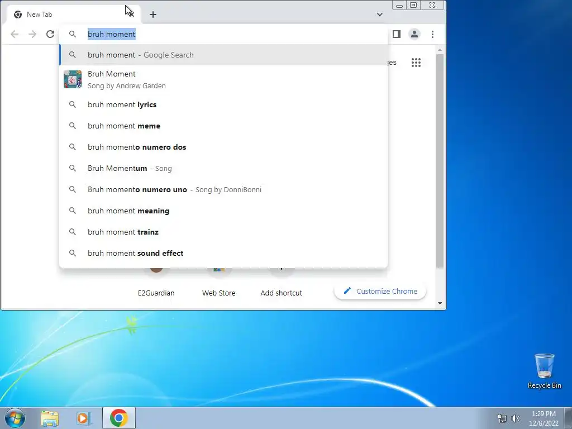Choose 'bruh moment - Google Search' suggestion
572x429 pixels.
(223, 55)
